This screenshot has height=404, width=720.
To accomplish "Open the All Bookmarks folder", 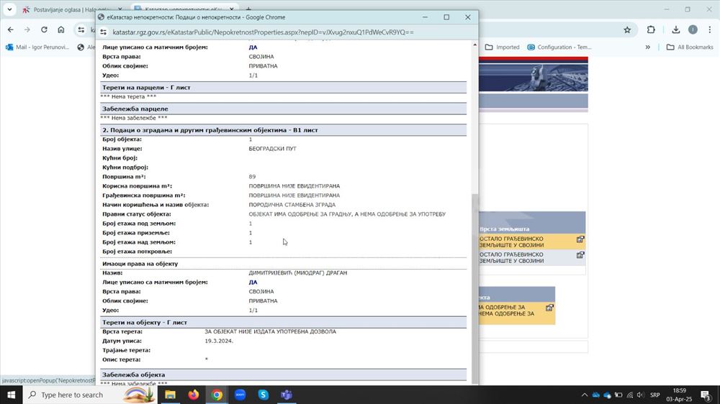I will [x=690, y=47].
